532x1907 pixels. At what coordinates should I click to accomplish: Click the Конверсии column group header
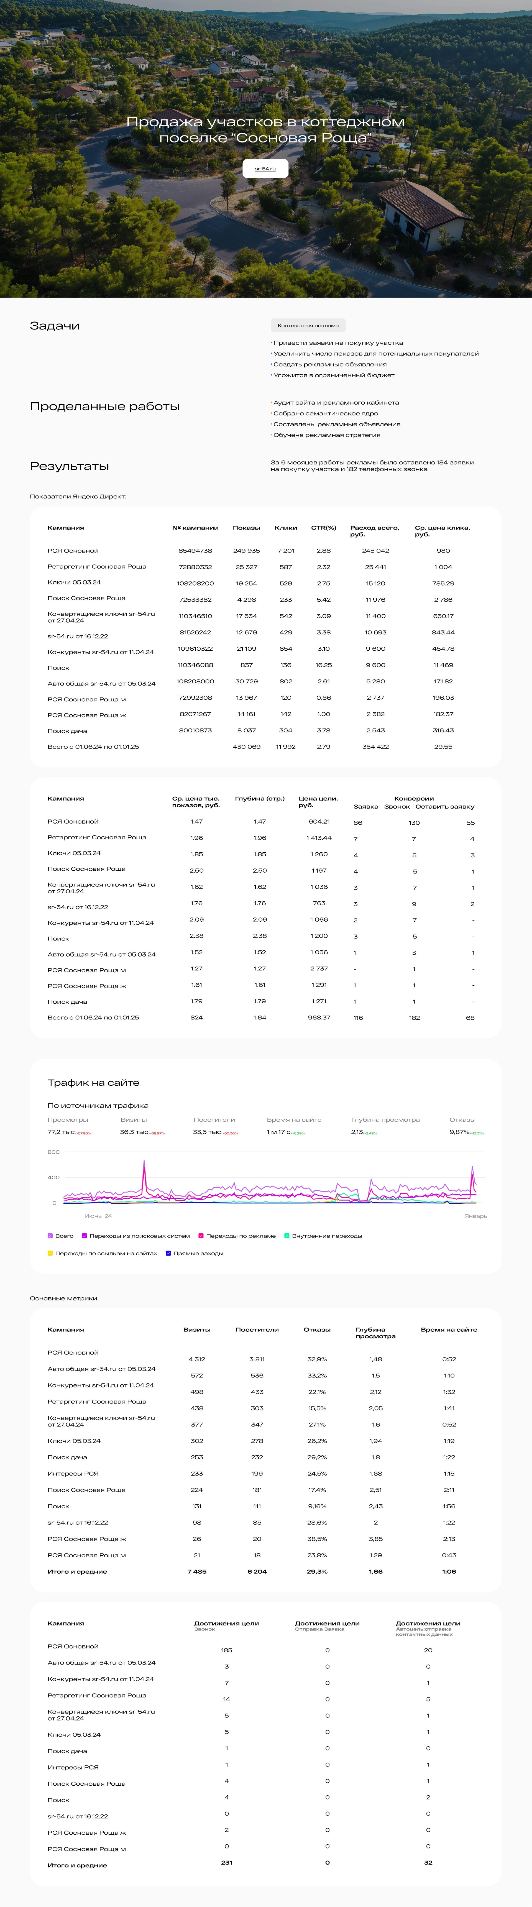tap(414, 799)
